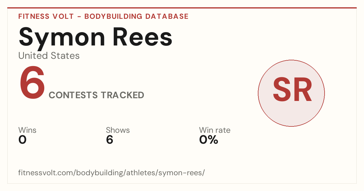Viewport: 364px width, 191px height.
Task: Click the red line atop the card
Action: (x=182, y=8)
